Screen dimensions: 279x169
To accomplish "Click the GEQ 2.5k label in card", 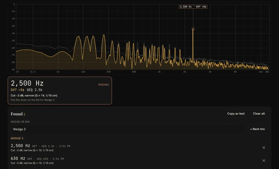I will pyautogui.click(x=35, y=90).
